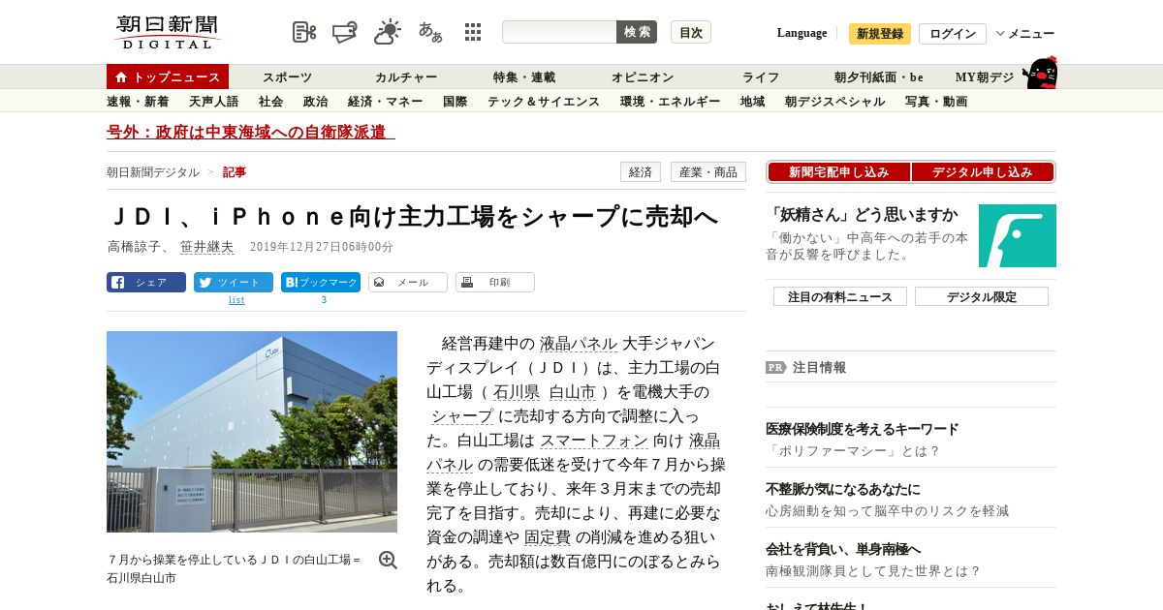Click the bird mascot character icon
Image resolution: width=1163 pixels, height=610 pixels.
pyautogui.click(x=1040, y=74)
